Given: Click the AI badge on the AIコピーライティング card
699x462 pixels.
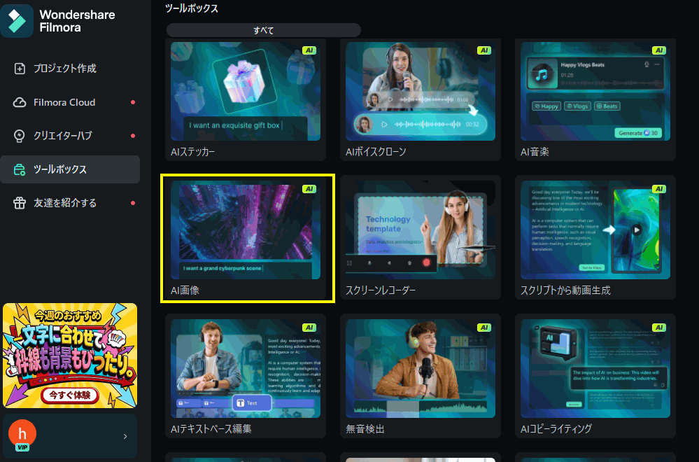Looking at the screenshot, I should (x=659, y=328).
